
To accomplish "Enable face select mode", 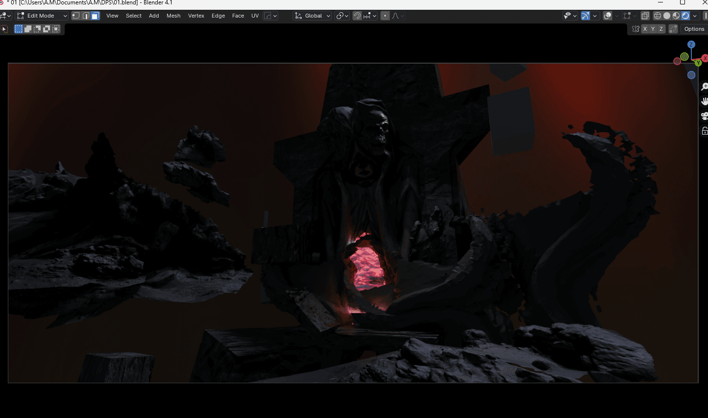I will click(x=95, y=16).
